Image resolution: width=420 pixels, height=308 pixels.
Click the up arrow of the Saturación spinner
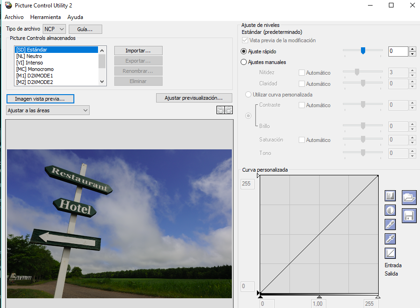pyautogui.click(x=413, y=137)
